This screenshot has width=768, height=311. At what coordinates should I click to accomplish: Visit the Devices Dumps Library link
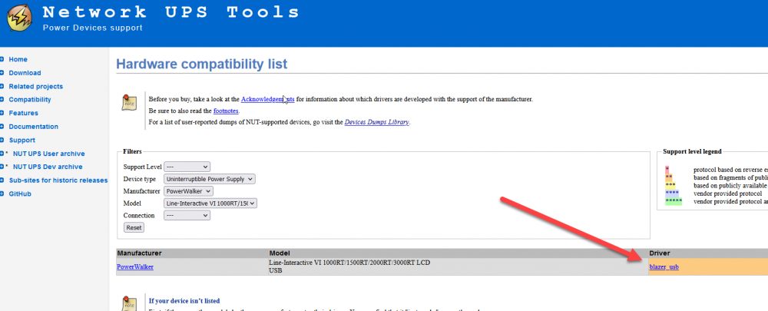(x=376, y=122)
